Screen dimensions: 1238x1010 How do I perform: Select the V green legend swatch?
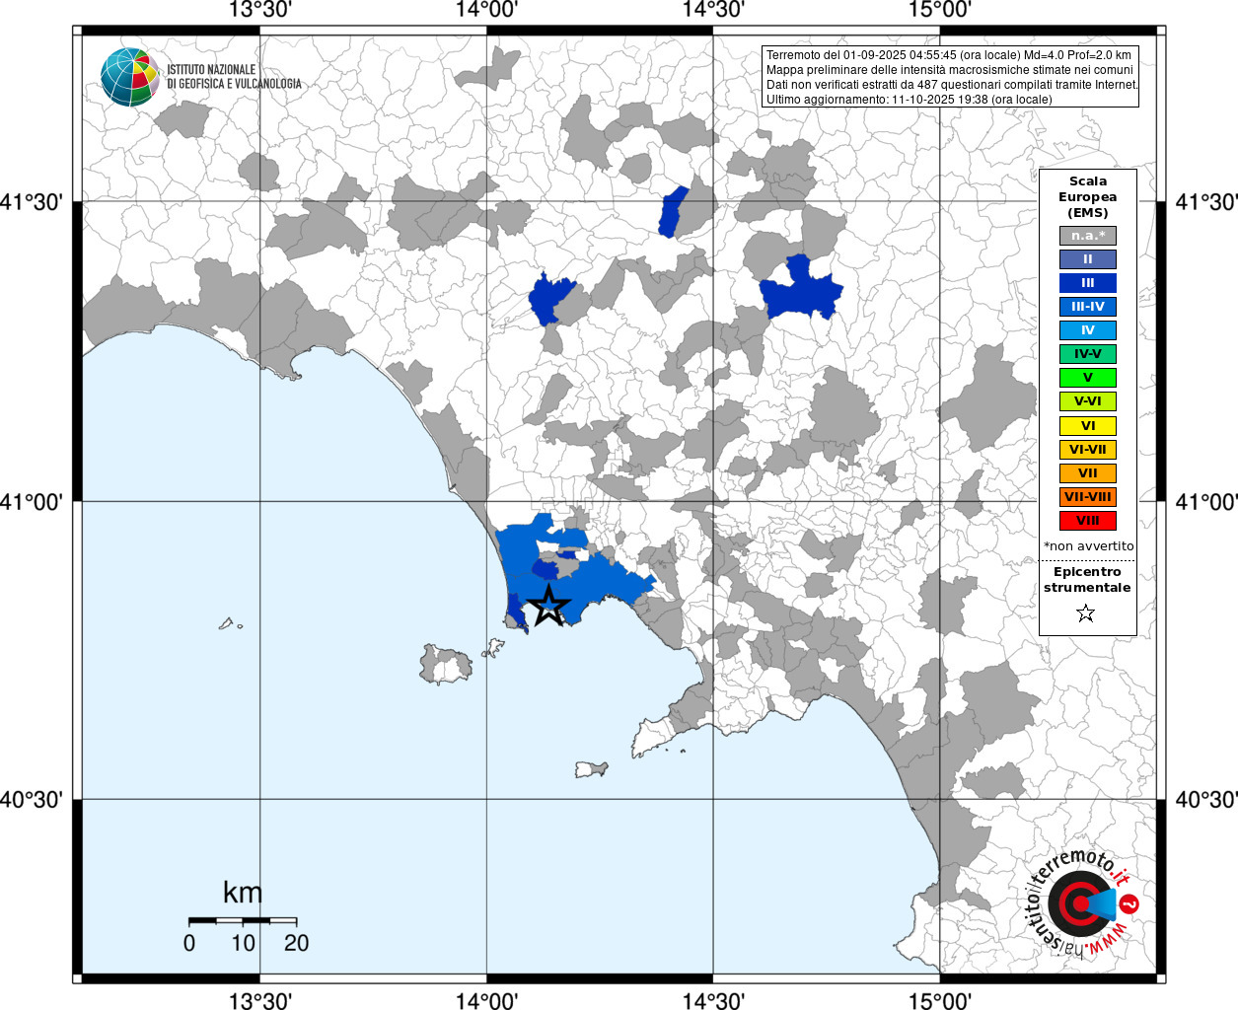coord(1088,378)
